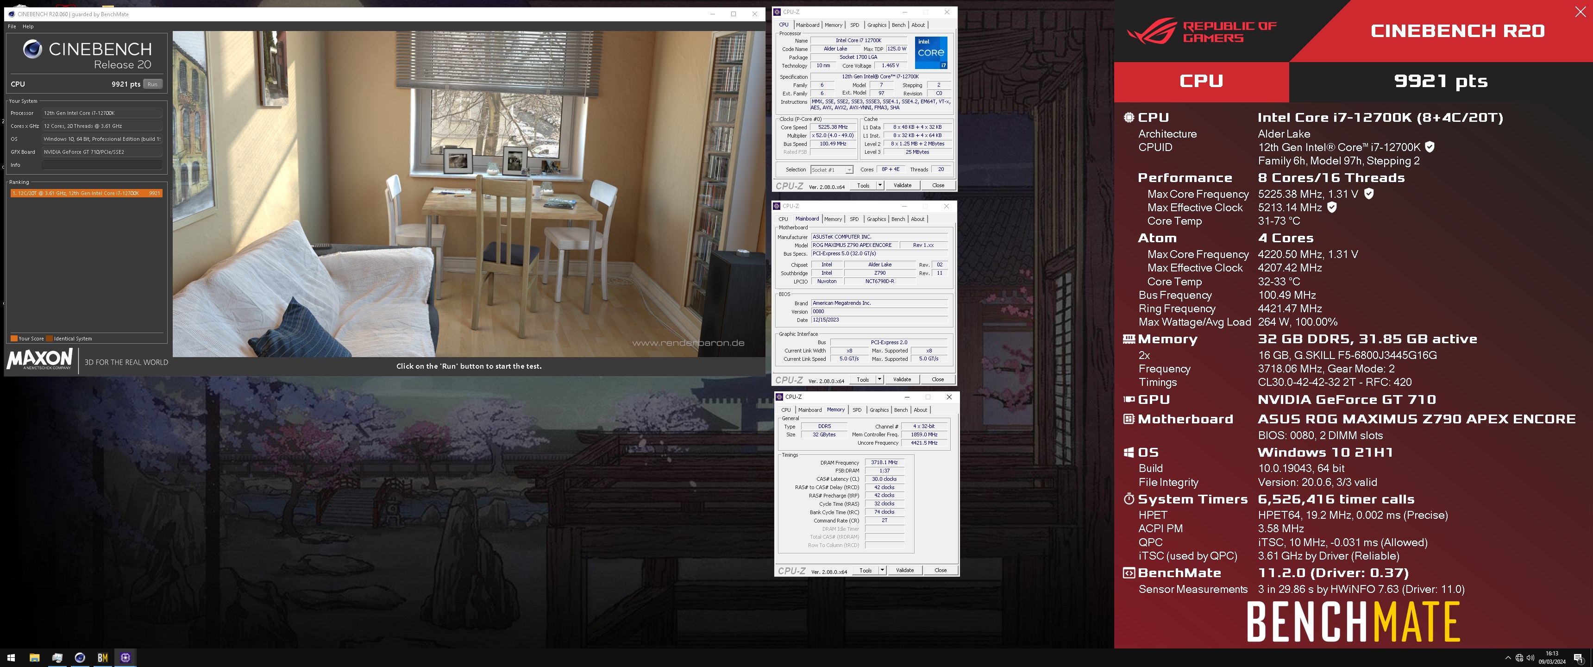
Task: Open the performance monitor taskbar icon
Action: (57, 658)
